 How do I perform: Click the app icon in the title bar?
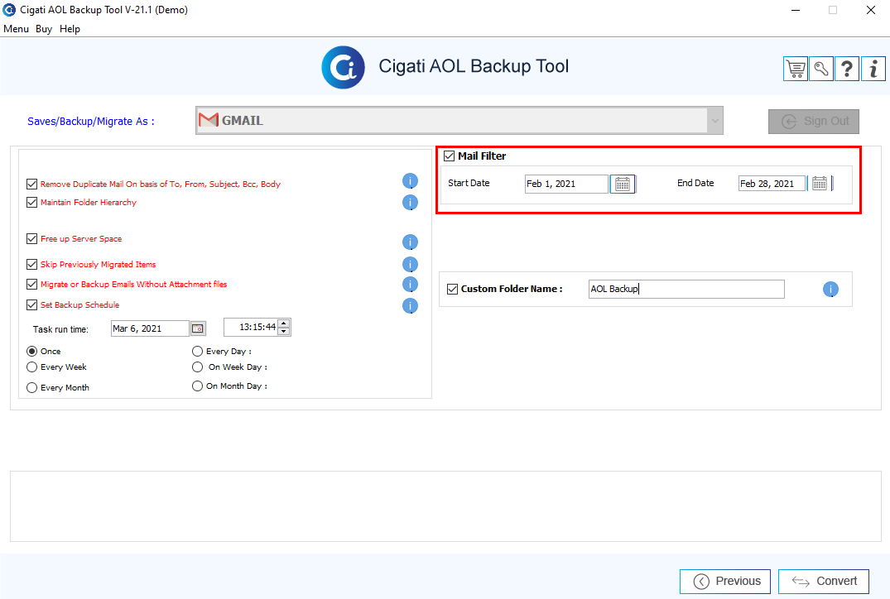coord(9,10)
